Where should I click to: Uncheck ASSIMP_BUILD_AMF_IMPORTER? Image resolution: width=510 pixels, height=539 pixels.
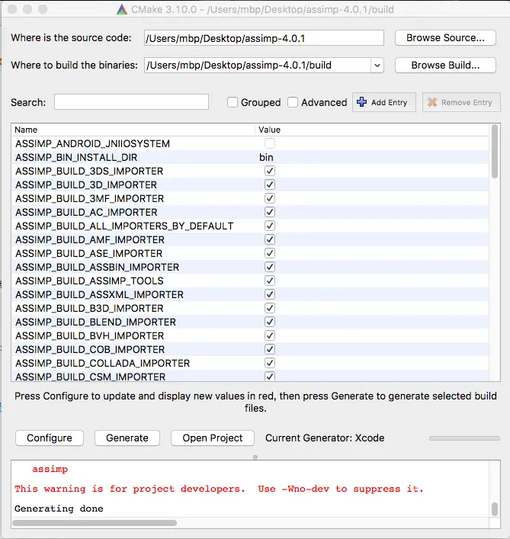[x=270, y=239]
